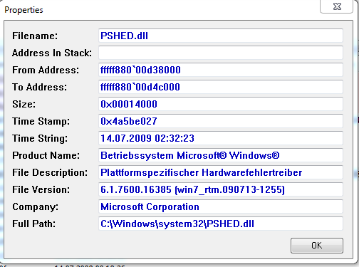Screen dimensions: 359x267
Task: Click the "Time String:" label
Action: tap(40, 138)
